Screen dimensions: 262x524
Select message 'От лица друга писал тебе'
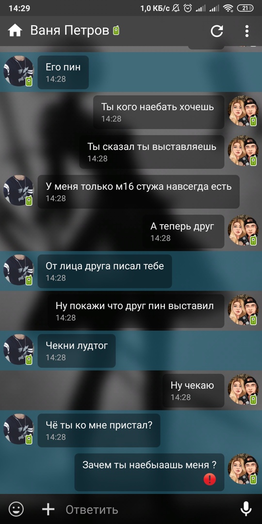point(105,271)
